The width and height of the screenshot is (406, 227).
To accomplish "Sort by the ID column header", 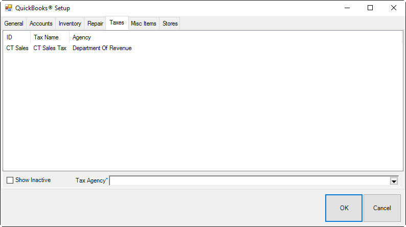I will coord(16,37).
